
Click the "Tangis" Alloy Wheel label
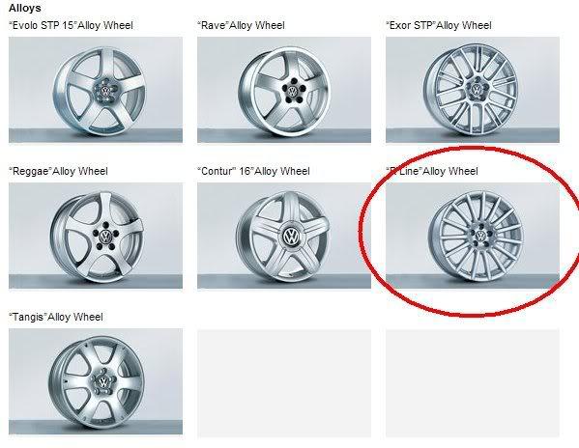point(56,317)
